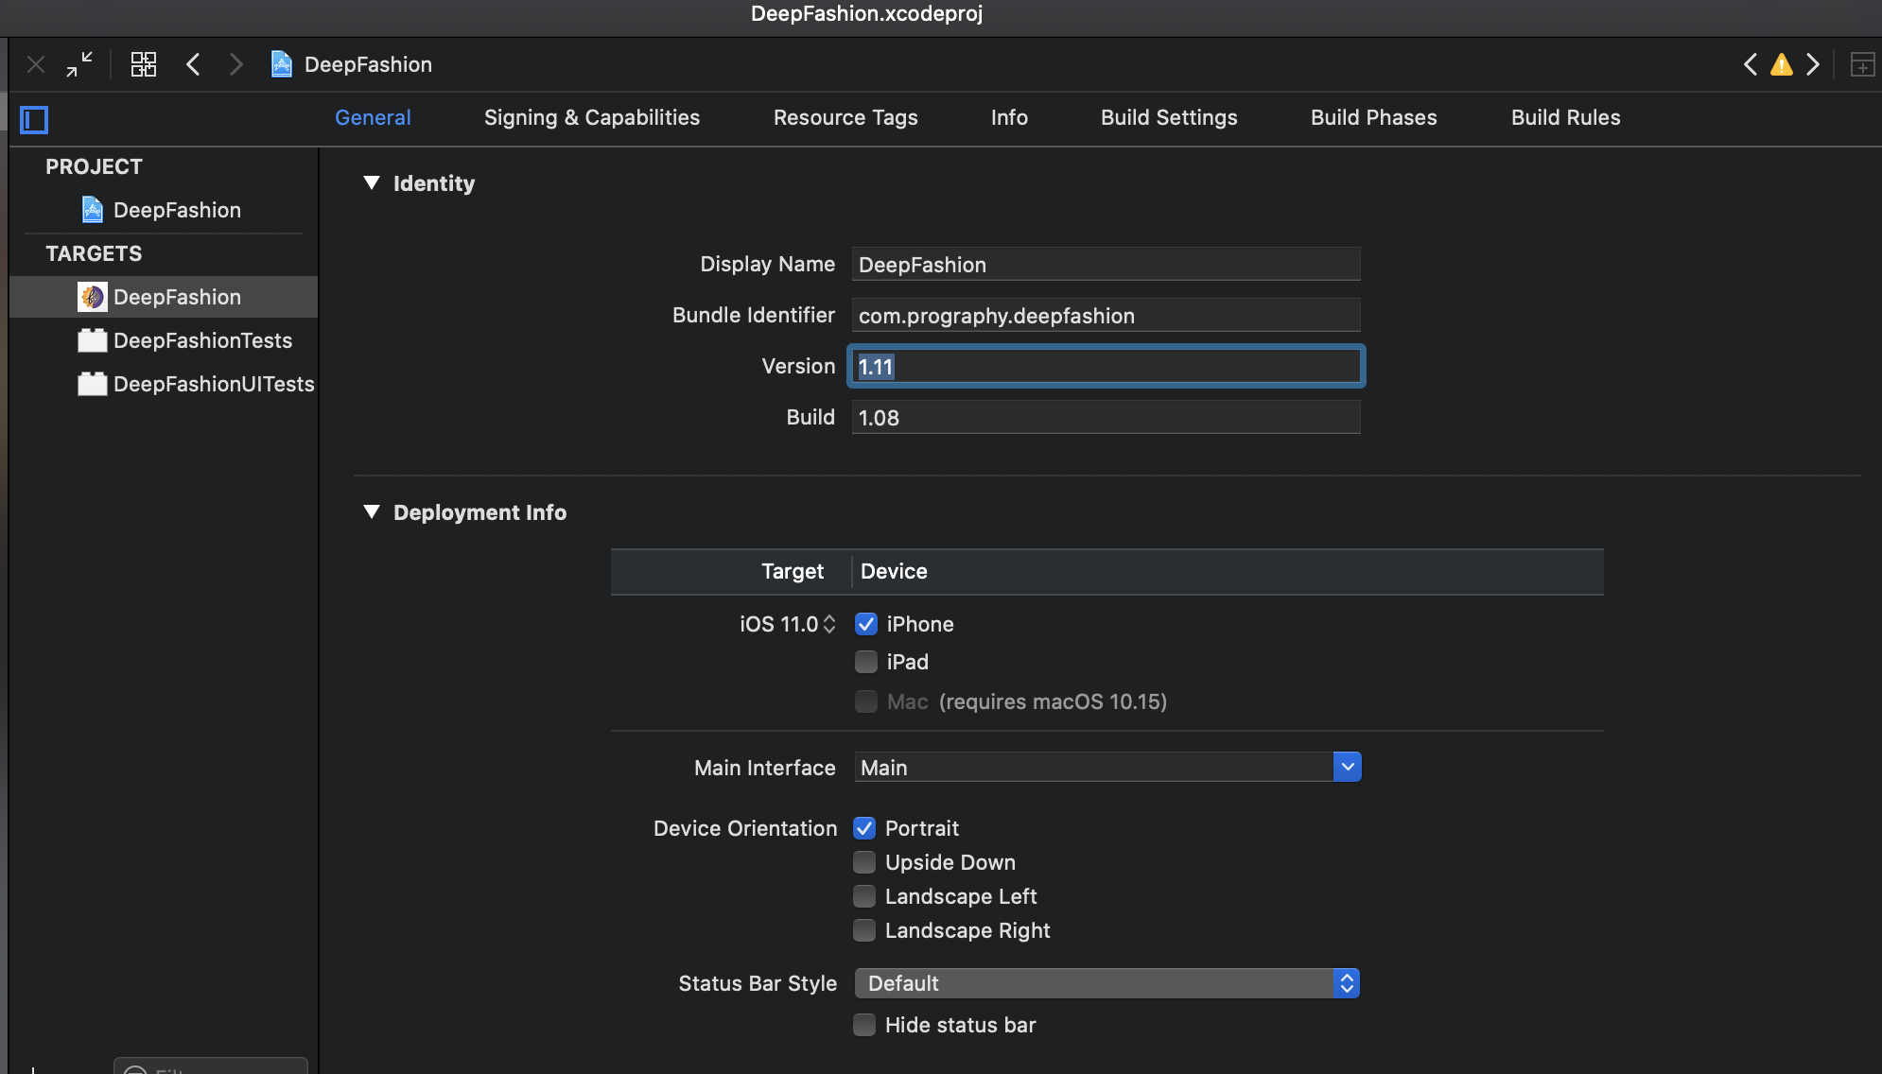Viewport: 1882px width, 1074px height.
Task: Click the related items grid icon
Action: [x=143, y=64]
